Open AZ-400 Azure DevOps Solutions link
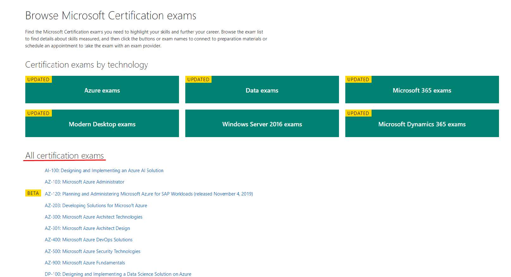Viewport: 511px width, 277px height. coord(89,240)
